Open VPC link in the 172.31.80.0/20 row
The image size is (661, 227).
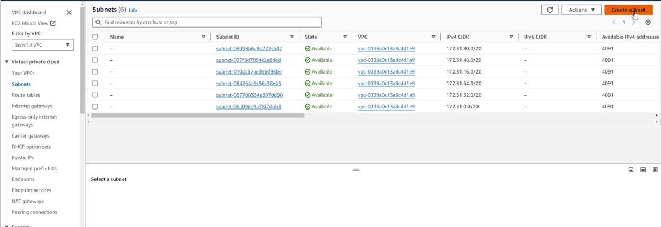point(386,49)
